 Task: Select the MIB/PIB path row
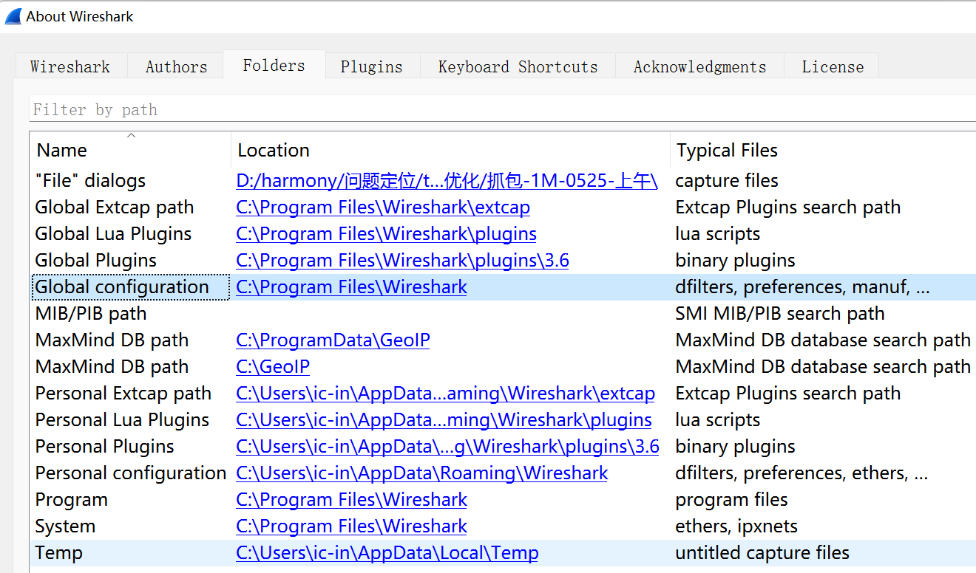click(x=91, y=314)
